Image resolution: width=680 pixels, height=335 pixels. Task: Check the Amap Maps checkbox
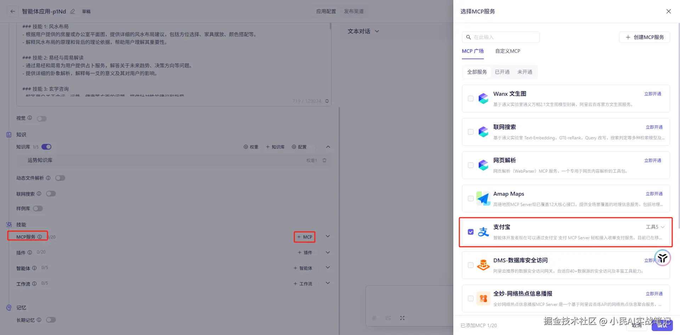471,199
